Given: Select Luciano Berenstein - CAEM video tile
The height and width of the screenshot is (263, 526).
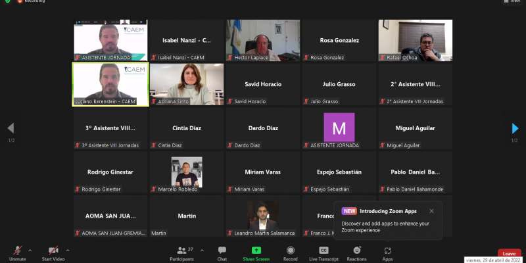Looking at the screenshot, I should [110, 84].
